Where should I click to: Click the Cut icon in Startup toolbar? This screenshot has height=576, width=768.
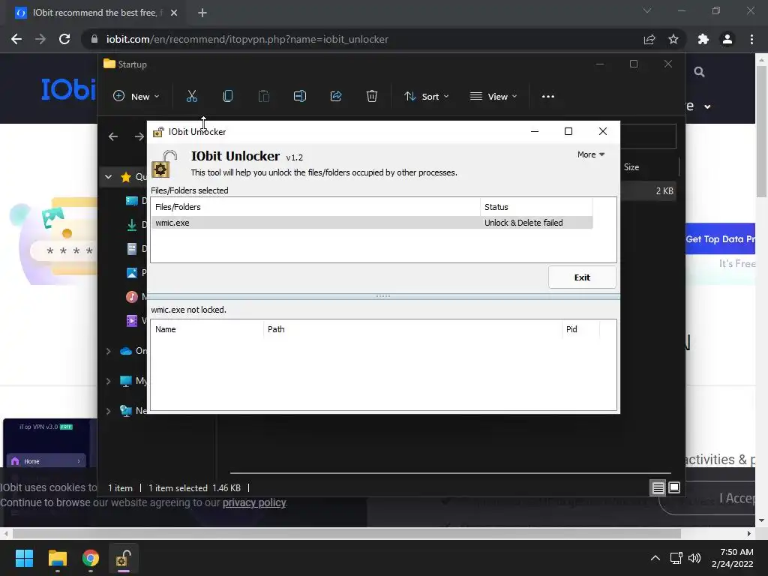[191, 97]
